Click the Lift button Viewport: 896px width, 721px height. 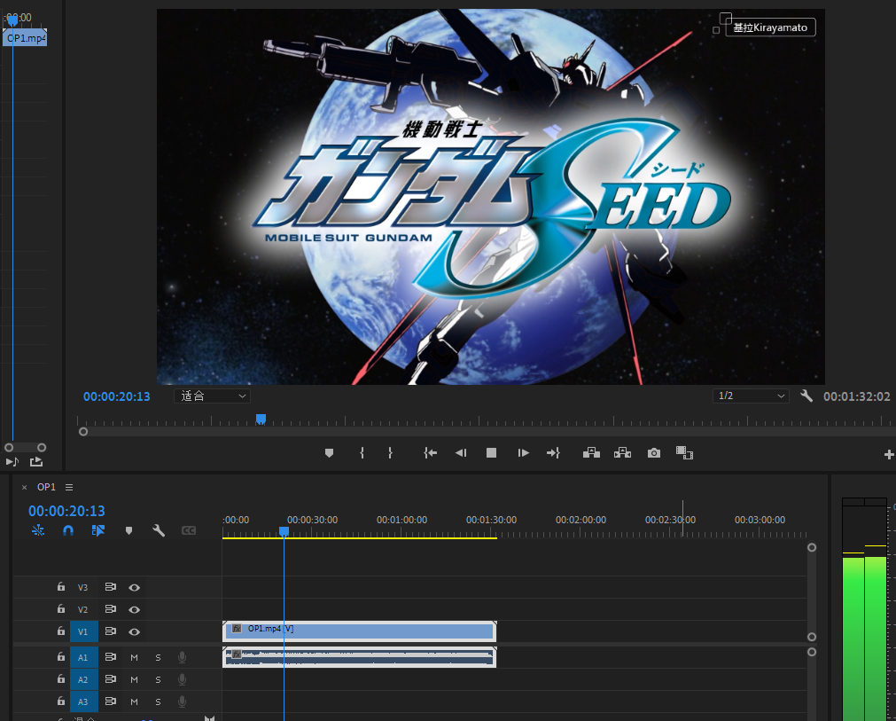point(591,453)
